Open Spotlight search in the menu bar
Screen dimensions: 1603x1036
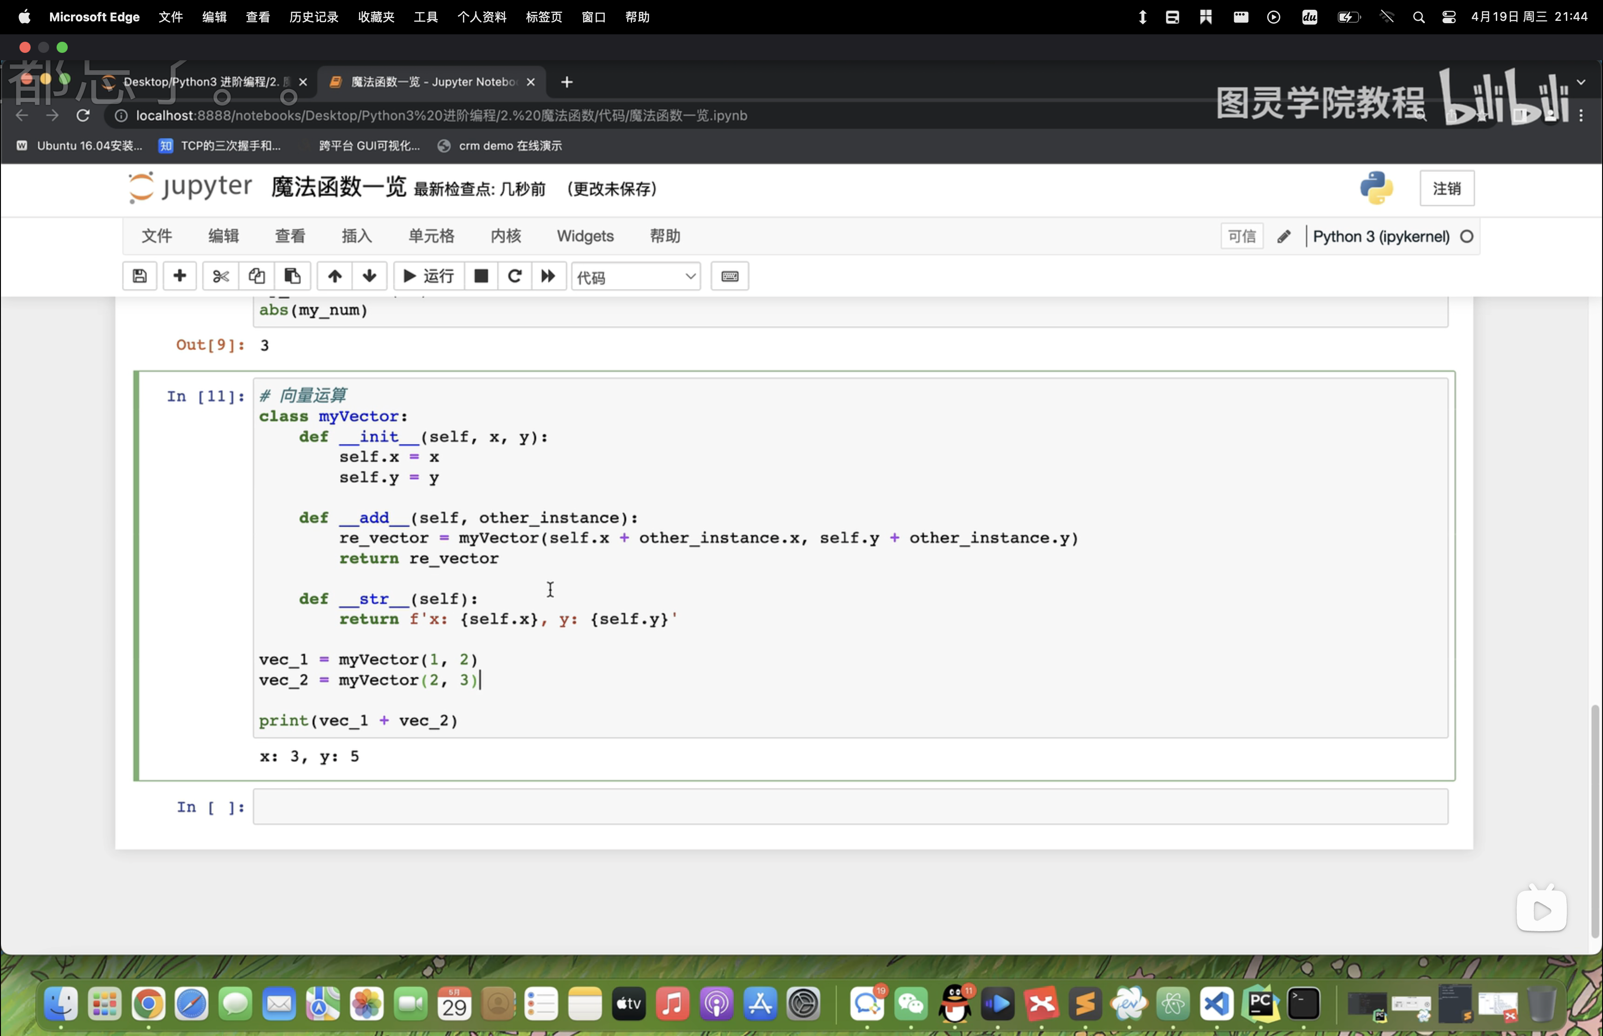[x=1419, y=18]
